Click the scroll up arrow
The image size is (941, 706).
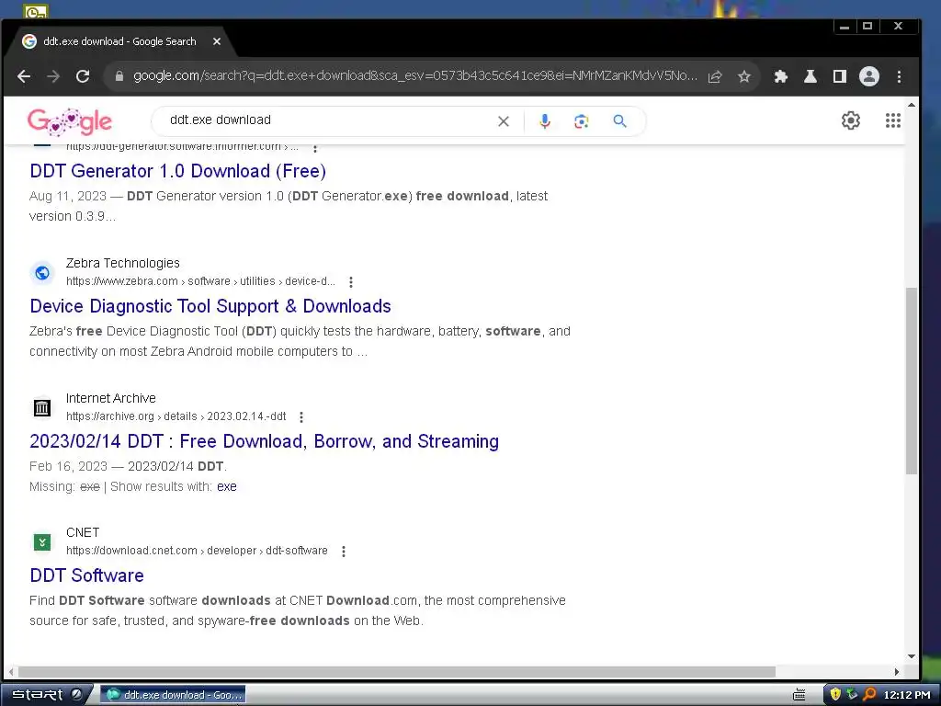pyautogui.click(x=911, y=105)
